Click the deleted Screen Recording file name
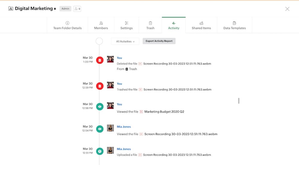 [x=177, y=64]
